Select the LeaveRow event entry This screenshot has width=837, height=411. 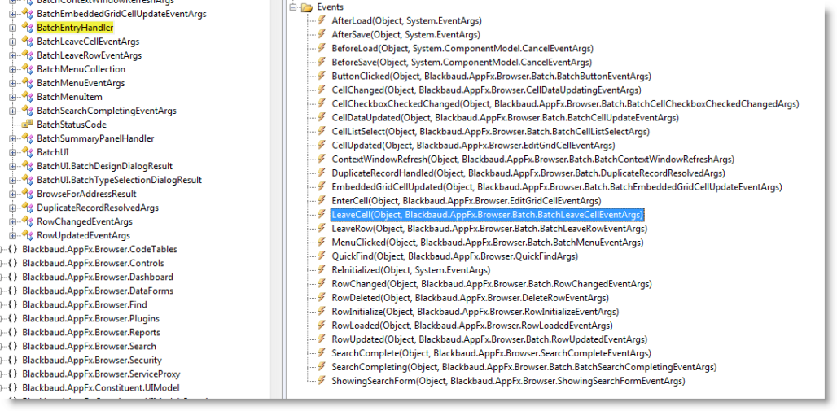[x=489, y=229]
